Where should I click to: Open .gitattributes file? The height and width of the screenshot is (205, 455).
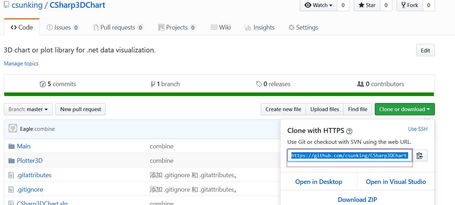tap(34, 175)
